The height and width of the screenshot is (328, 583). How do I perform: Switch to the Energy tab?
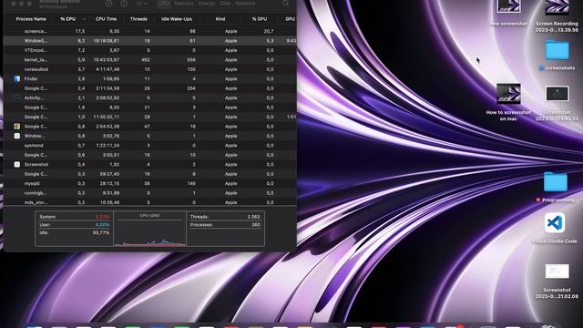(x=207, y=4)
